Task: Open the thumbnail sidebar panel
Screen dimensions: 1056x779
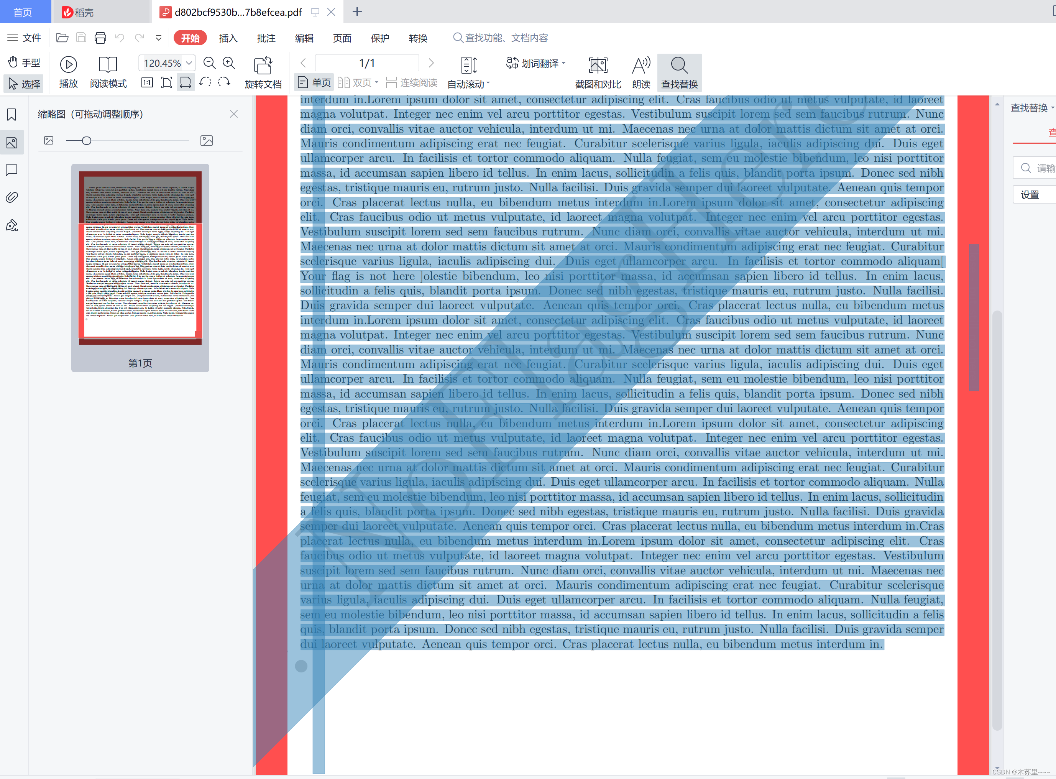Action: [x=12, y=142]
